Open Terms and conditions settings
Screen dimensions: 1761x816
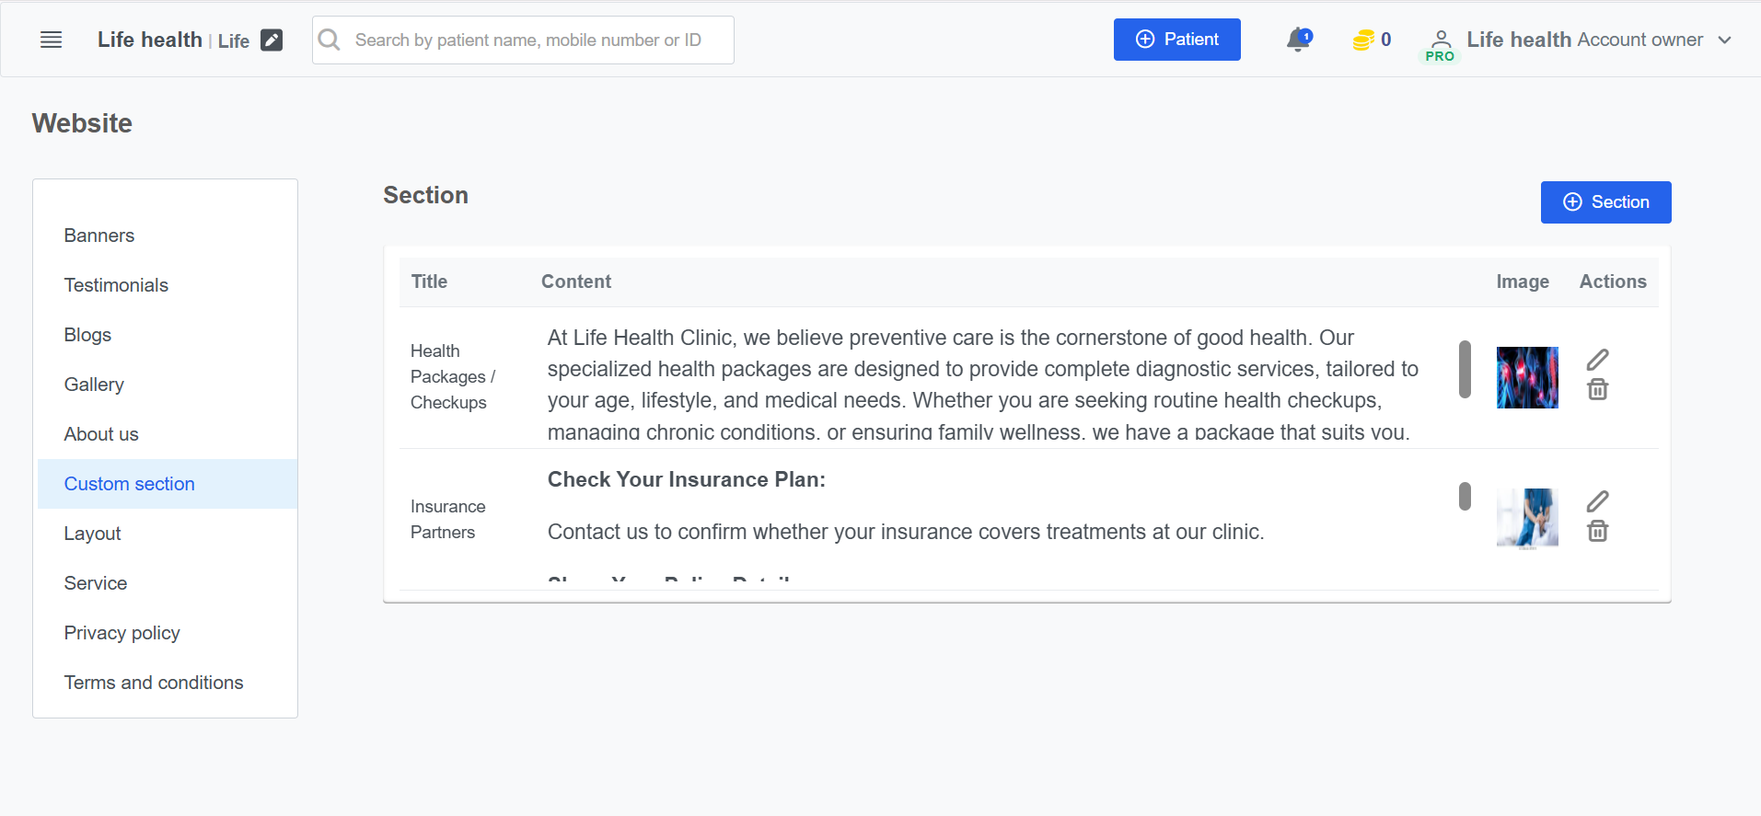[x=154, y=683]
